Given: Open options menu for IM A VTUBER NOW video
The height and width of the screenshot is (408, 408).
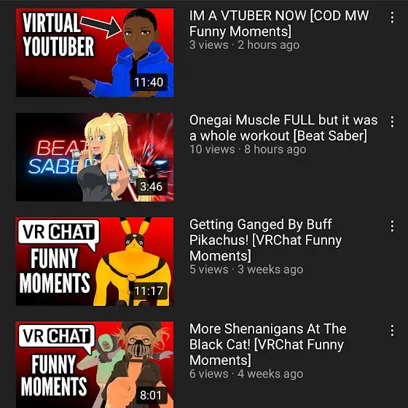Looking at the screenshot, I should pyautogui.click(x=392, y=17).
